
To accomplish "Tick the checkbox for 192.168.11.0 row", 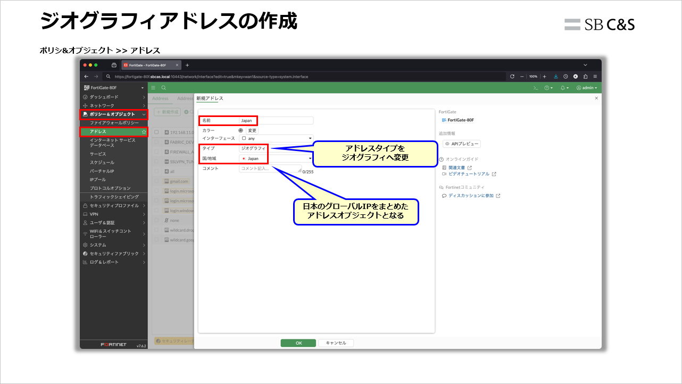I will pos(156,132).
